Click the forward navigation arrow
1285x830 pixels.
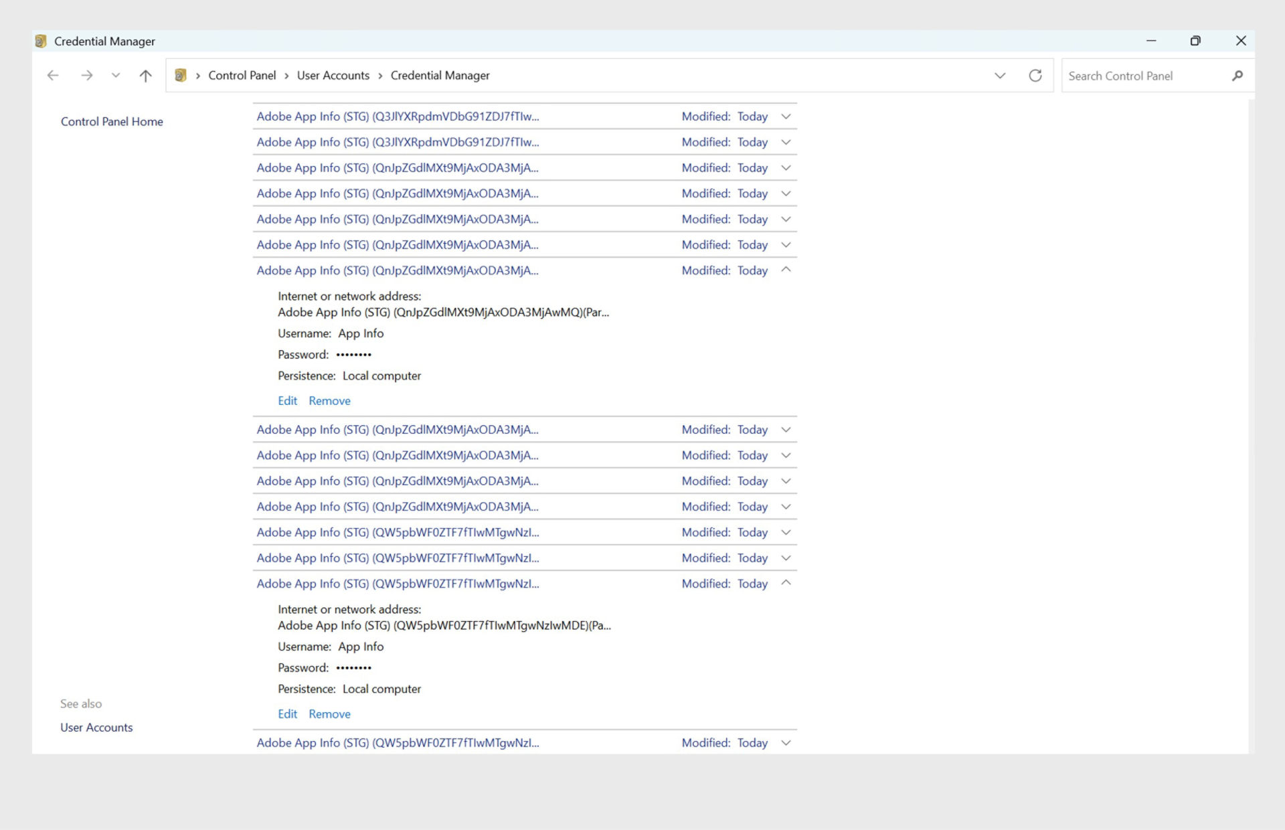pyautogui.click(x=86, y=76)
